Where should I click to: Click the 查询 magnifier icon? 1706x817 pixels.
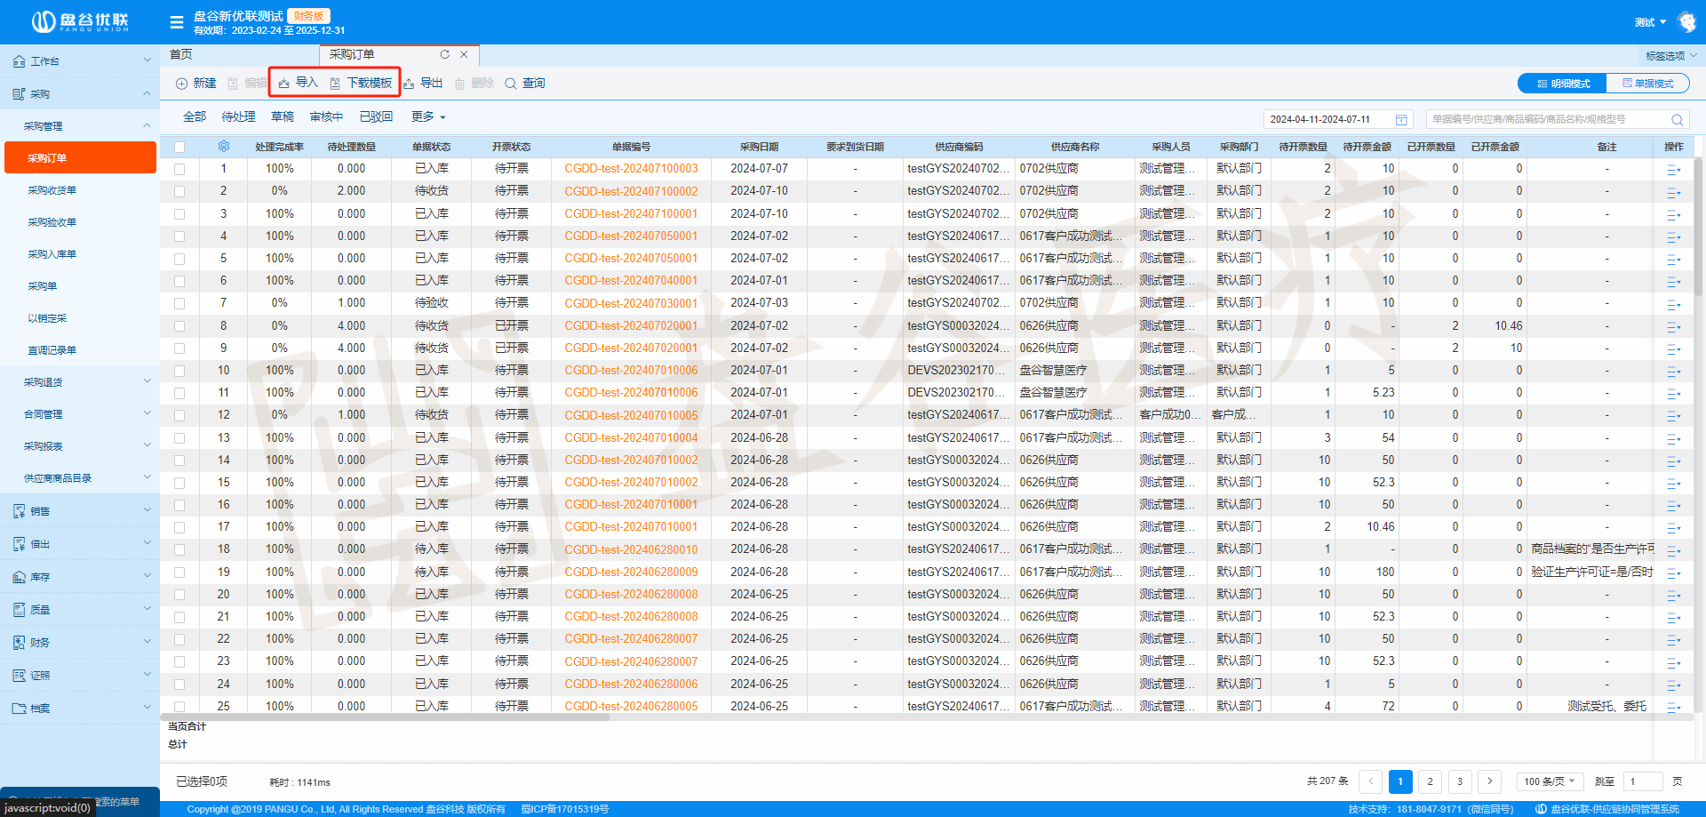[x=511, y=84]
